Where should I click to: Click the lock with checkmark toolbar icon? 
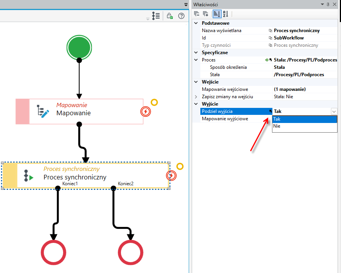170,16
